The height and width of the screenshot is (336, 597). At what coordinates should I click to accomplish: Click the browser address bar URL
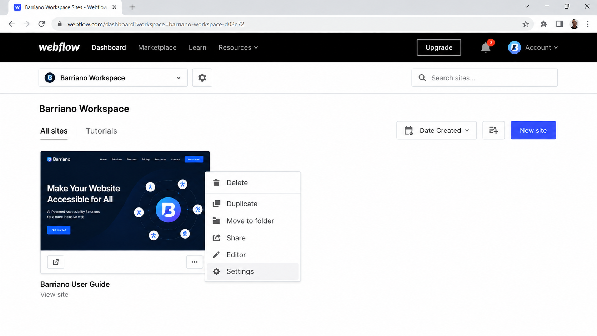[x=156, y=24]
